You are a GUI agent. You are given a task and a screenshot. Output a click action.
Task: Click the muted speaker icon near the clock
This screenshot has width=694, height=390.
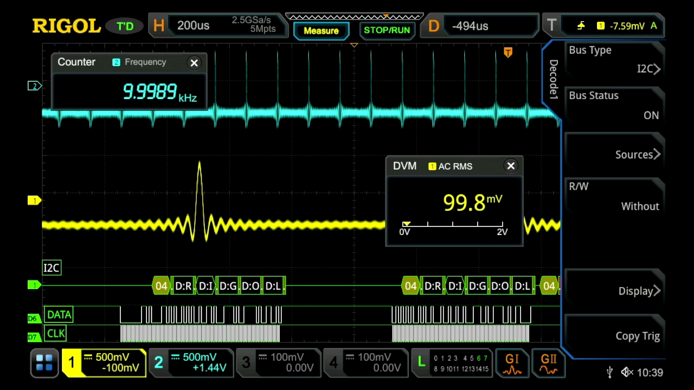click(x=626, y=372)
